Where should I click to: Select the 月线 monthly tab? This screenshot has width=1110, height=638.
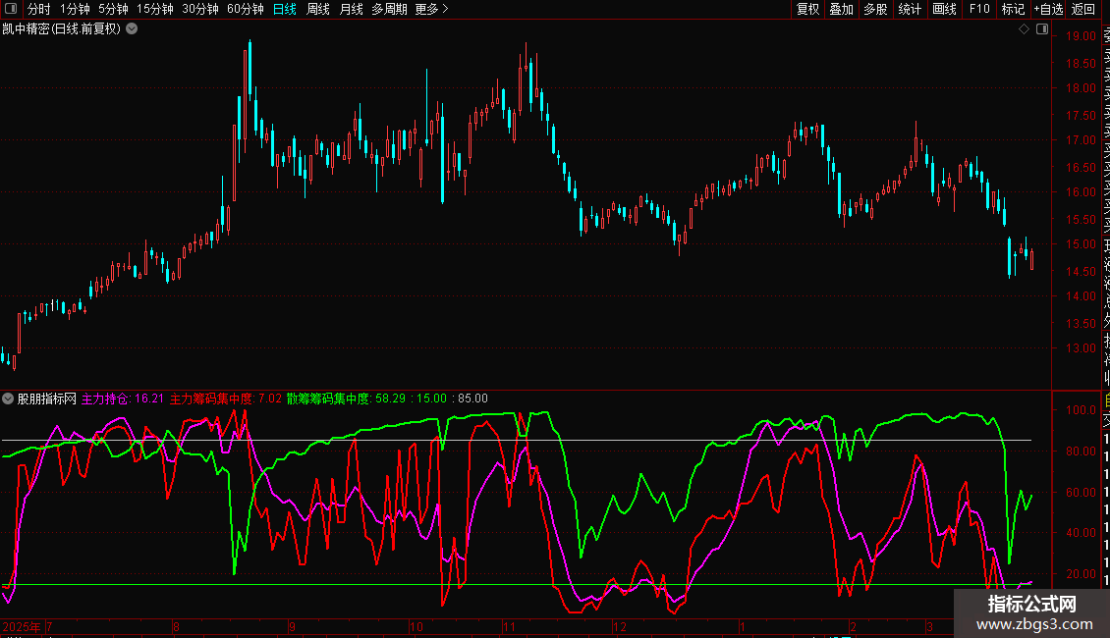click(351, 9)
